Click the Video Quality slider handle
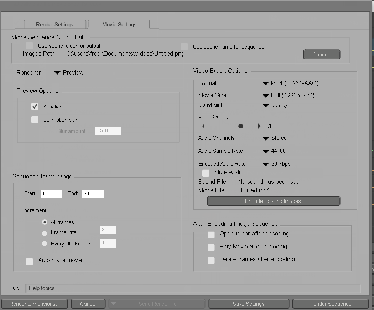The height and width of the screenshot is (310, 374). point(241,126)
